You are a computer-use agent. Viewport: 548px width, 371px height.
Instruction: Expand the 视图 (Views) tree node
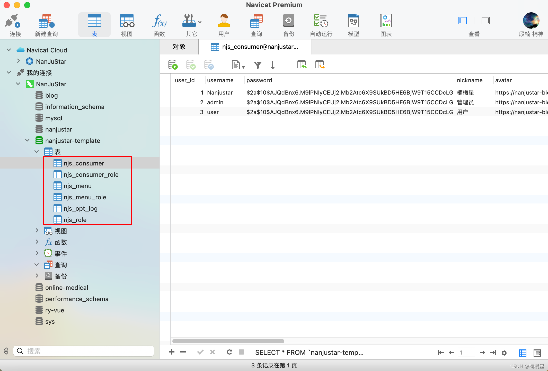tap(37, 231)
